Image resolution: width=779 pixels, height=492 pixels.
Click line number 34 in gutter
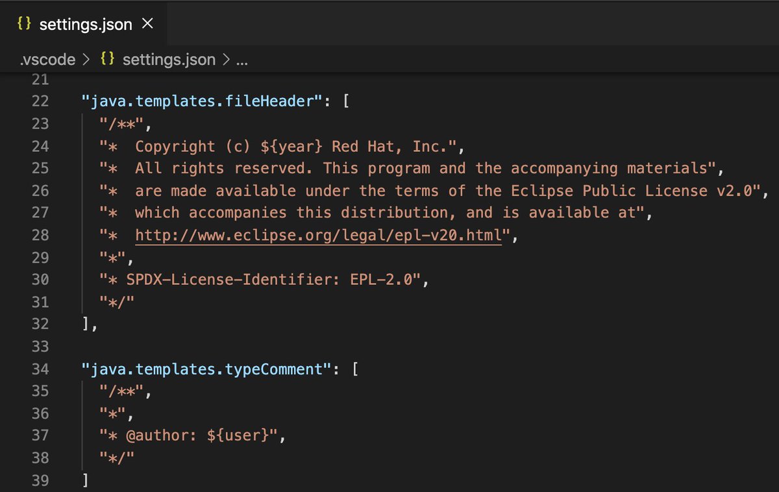pyautogui.click(x=40, y=369)
